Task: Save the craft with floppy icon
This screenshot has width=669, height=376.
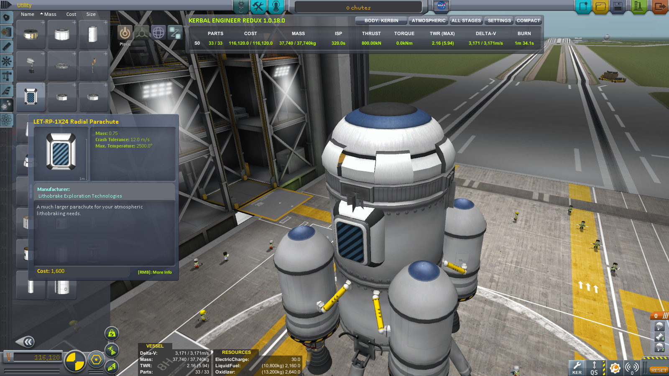Action: click(x=618, y=7)
